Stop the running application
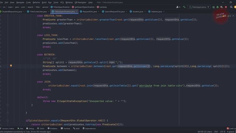Screen dimensions: 236x133 [226, 7]
